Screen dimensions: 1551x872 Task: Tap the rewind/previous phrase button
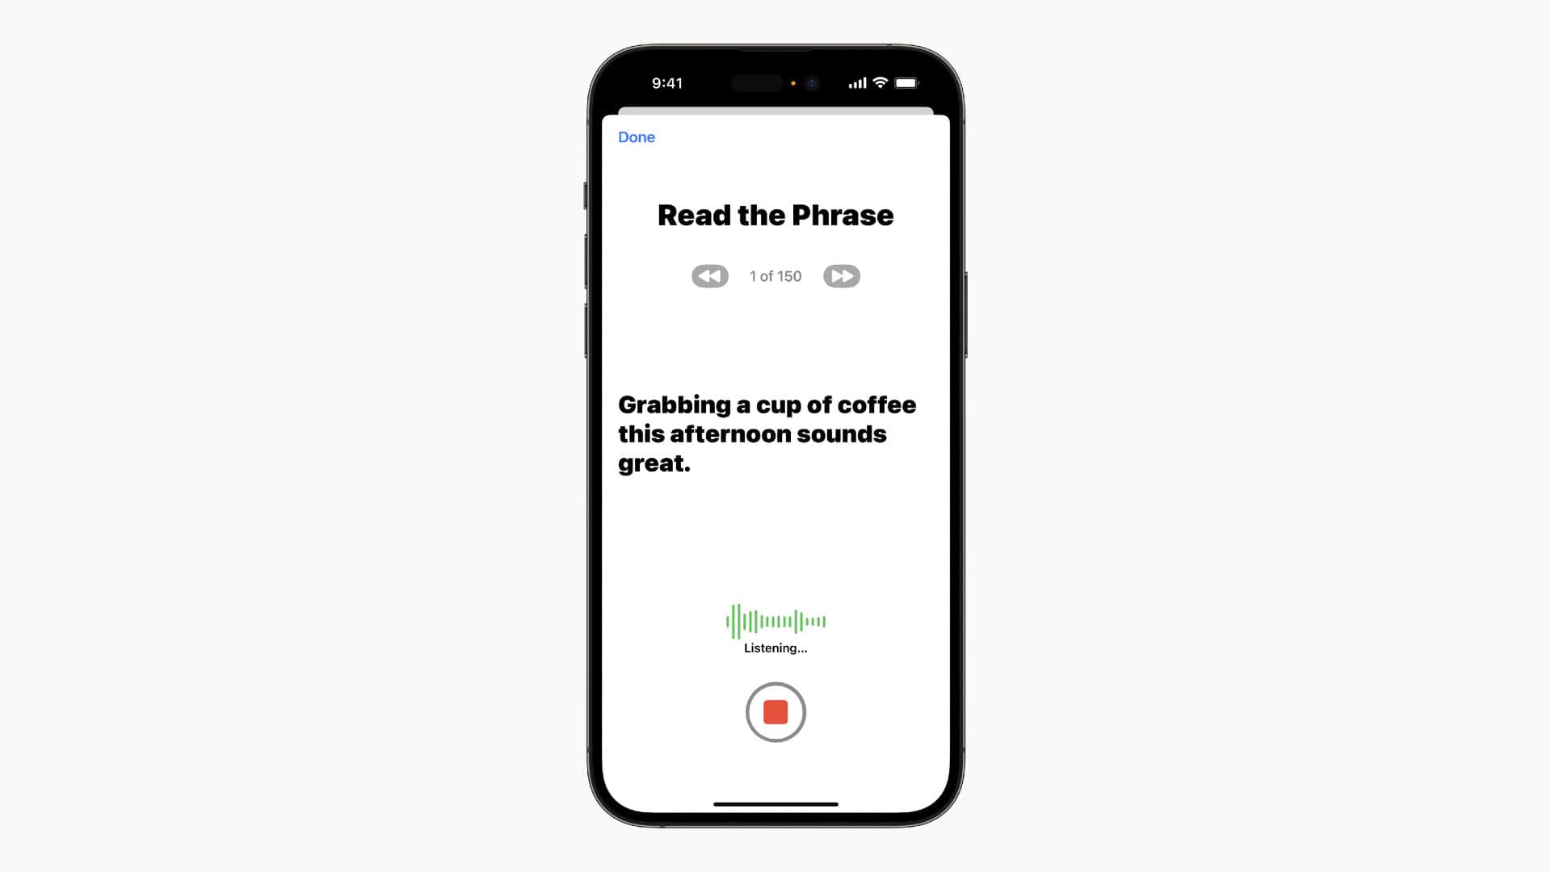pos(708,276)
